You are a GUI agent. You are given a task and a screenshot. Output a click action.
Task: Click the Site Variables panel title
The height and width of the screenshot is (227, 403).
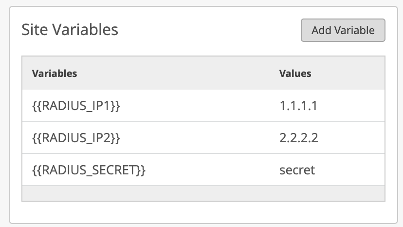(x=70, y=29)
